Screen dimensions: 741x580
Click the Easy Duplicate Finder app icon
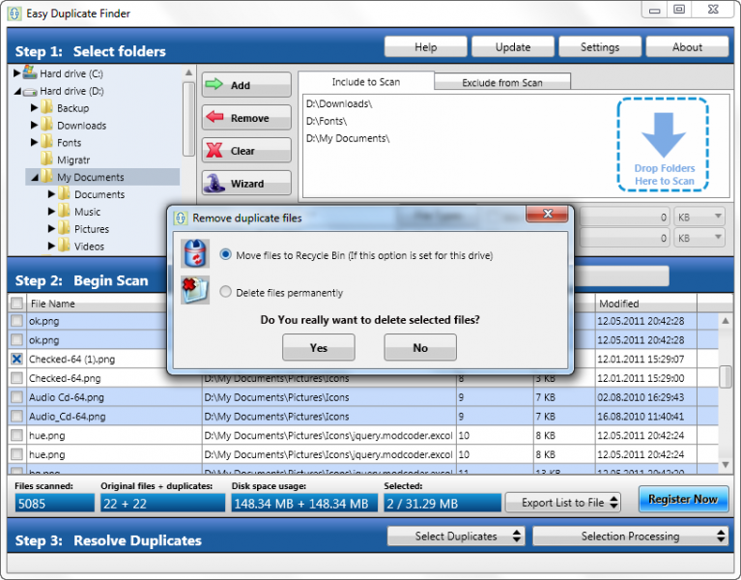coord(14,14)
